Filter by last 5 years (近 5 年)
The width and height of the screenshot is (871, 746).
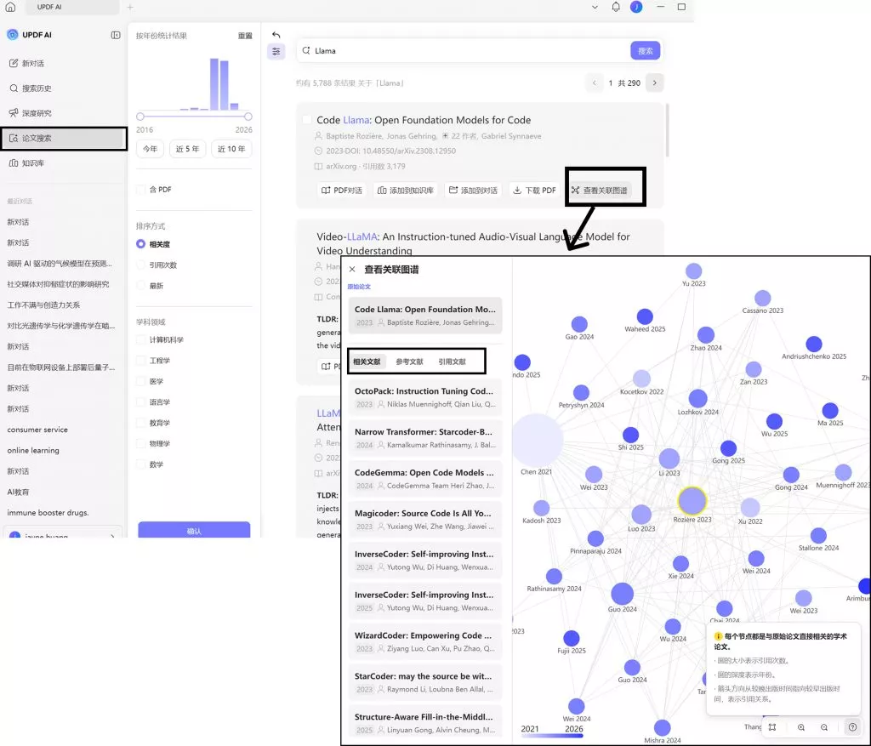[x=187, y=149]
